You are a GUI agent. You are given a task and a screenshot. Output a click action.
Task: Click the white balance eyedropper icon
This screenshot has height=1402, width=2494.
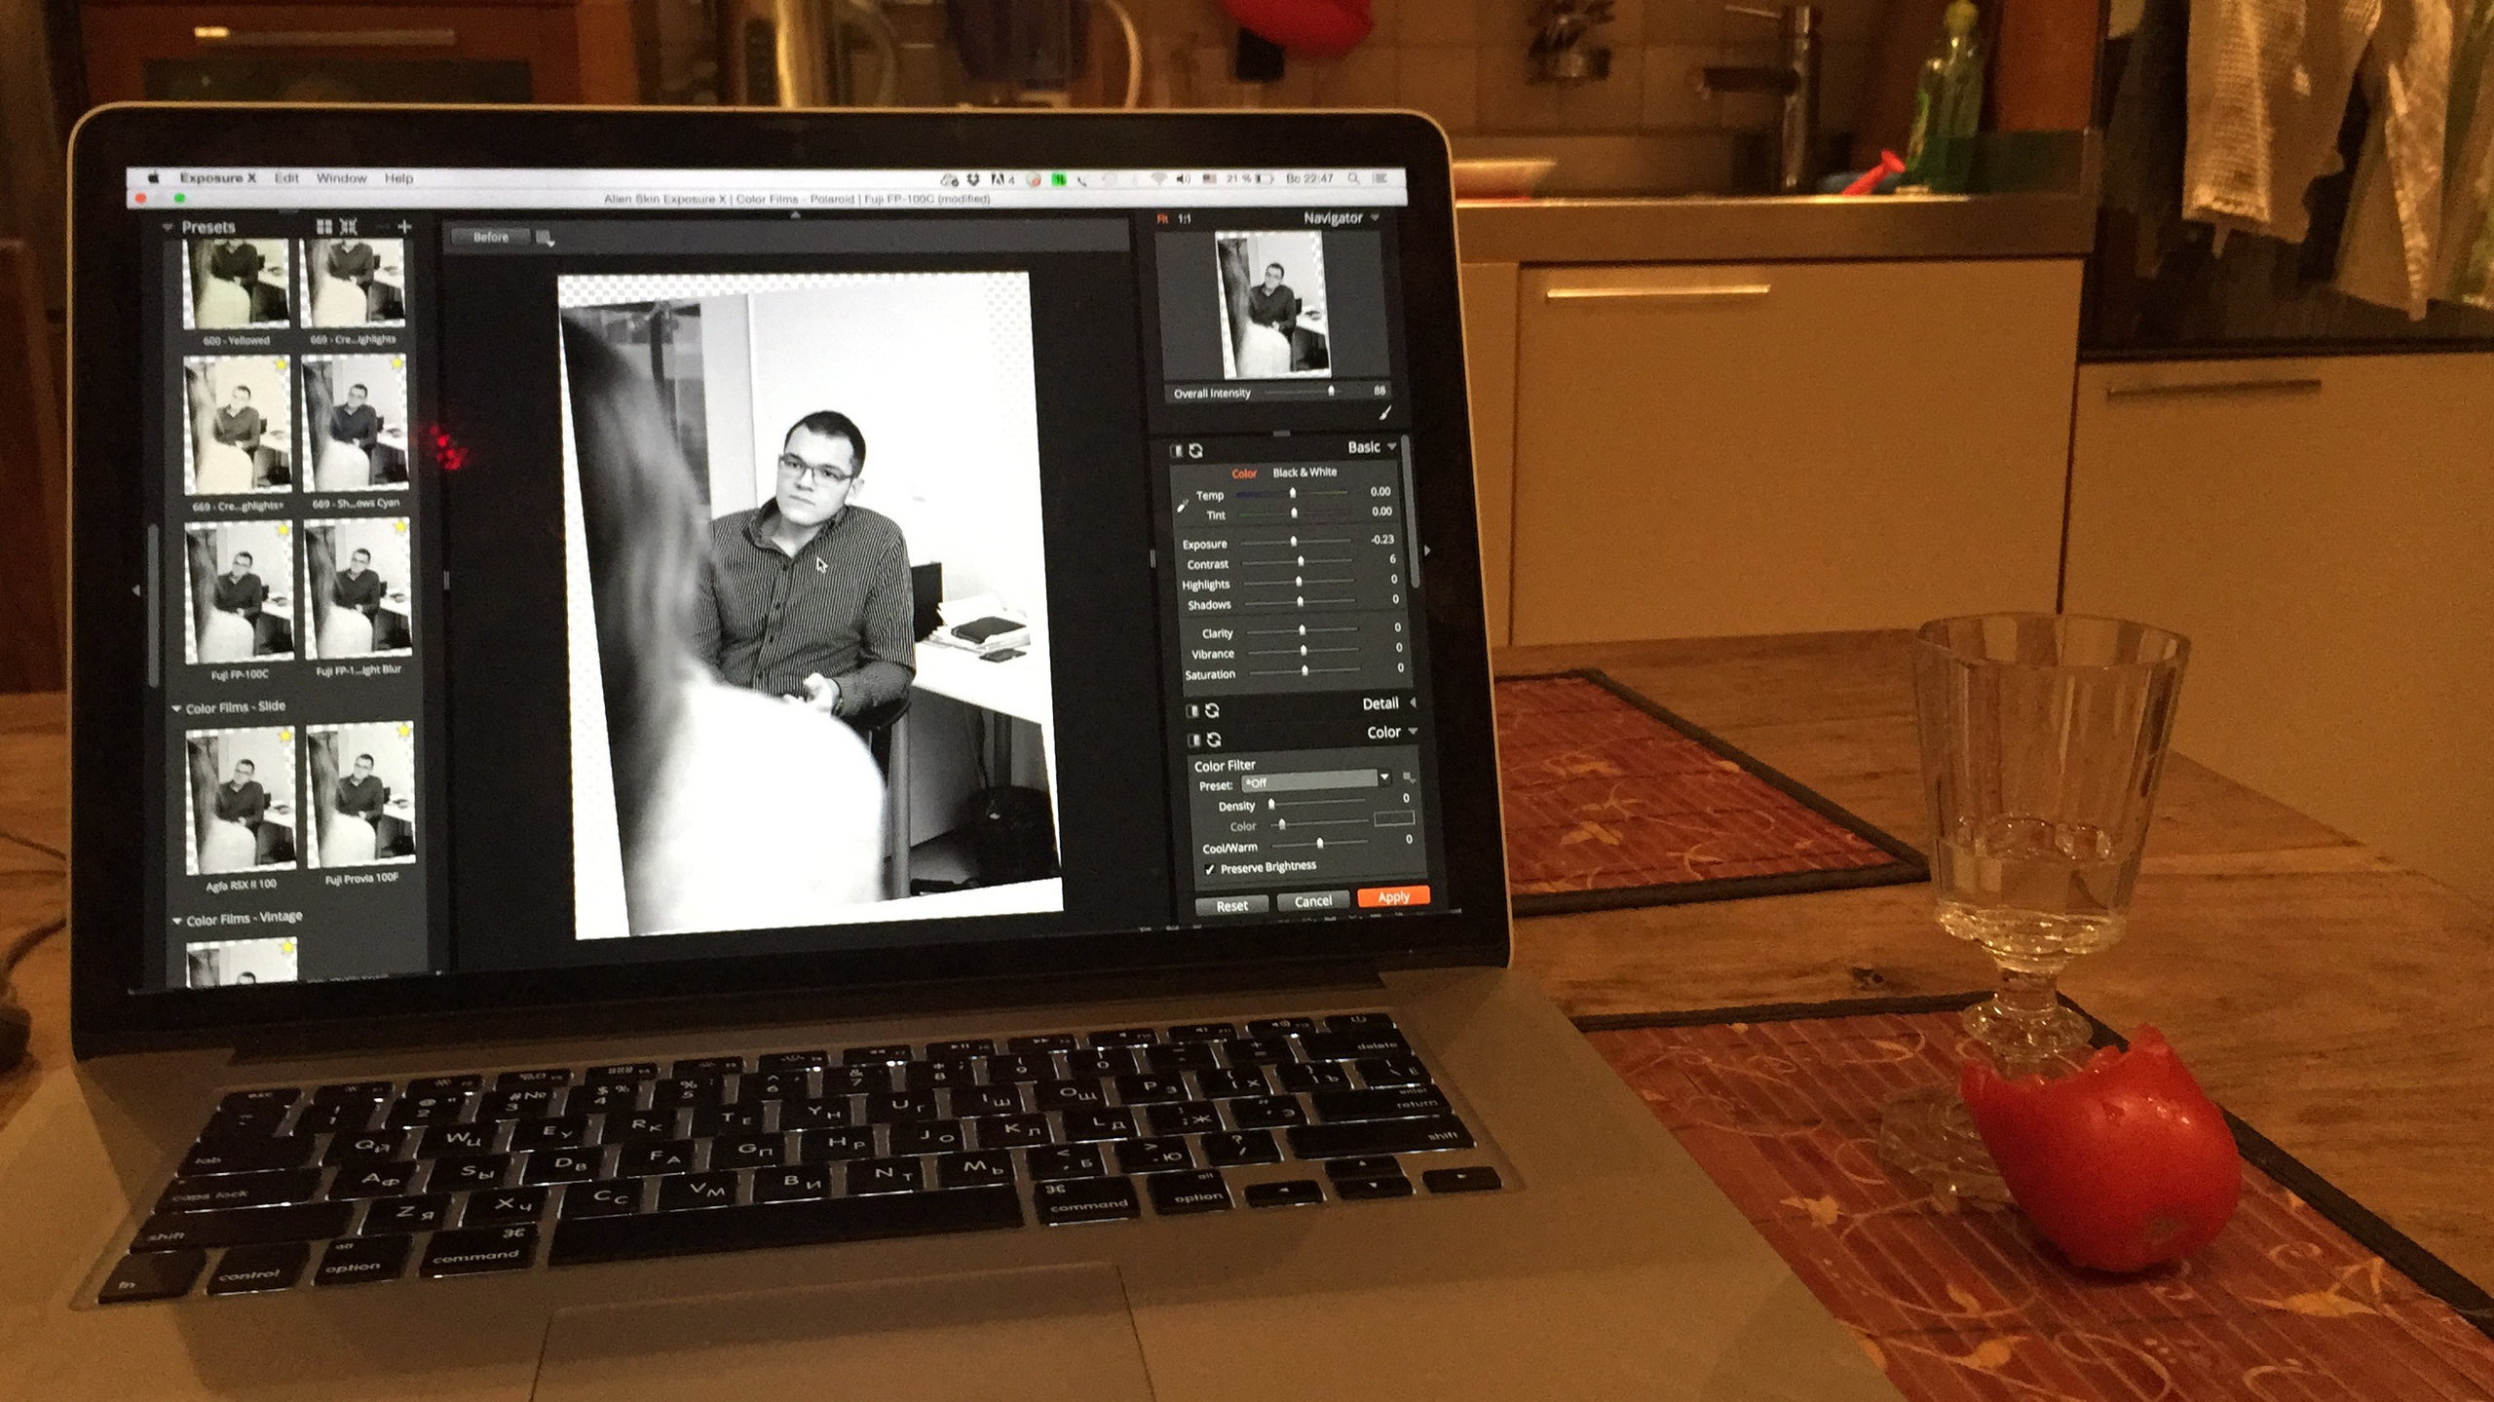[1183, 505]
